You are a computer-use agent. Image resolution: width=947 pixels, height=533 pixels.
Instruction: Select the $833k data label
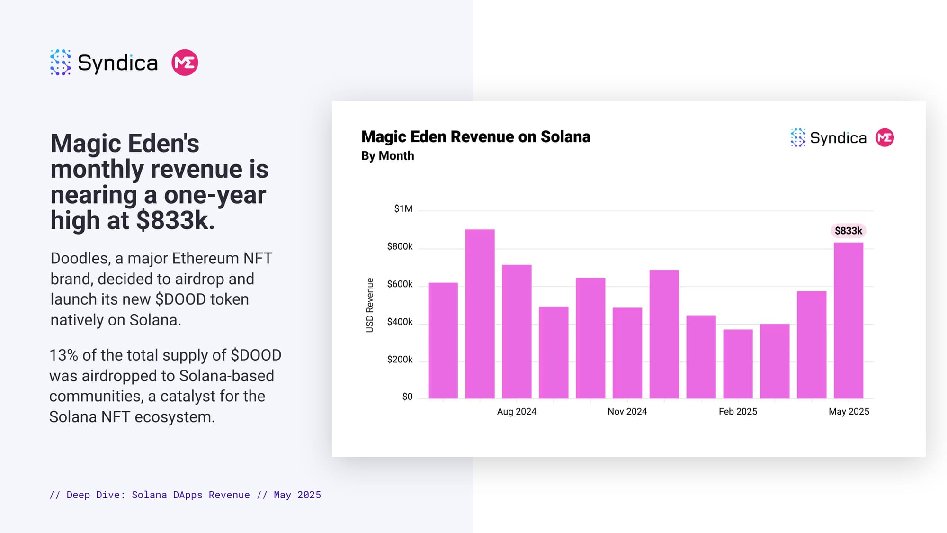click(848, 231)
